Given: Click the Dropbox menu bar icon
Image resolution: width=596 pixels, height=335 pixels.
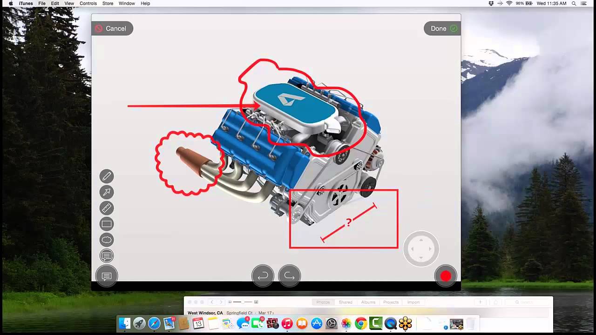Looking at the screenshot, I should click(x=491, y=3).
